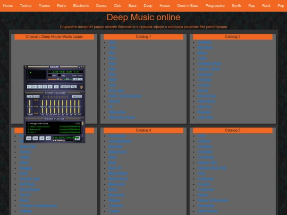Open Drum-n-Bass in the top navigation
The image size is (287, 215).
pos(188,6)
